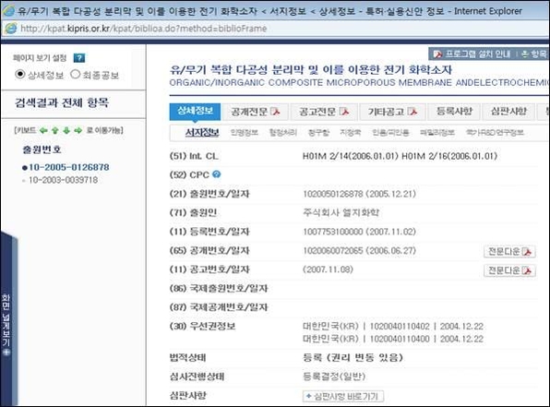Click the green down arrow navigation icon
The image size is (550, 407).
pos(66,130)
